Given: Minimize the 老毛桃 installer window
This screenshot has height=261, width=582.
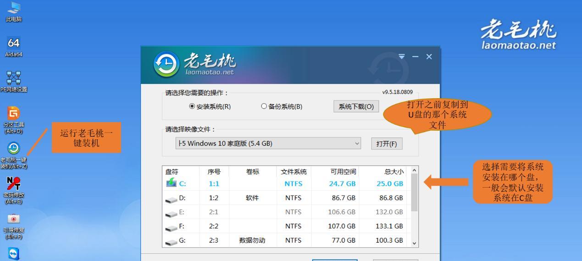Looking at the screenshot, I should point(416,56).
